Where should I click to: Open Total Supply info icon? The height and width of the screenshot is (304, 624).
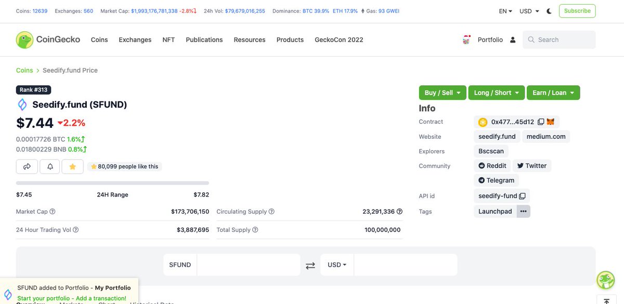(255, 230)
